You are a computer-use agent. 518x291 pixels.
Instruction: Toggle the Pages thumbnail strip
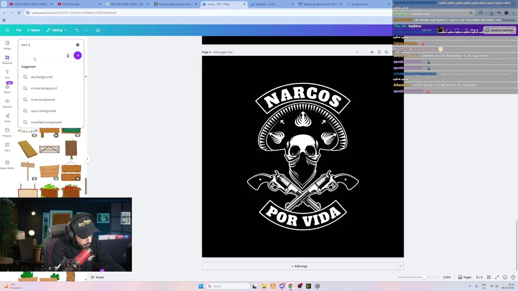[465, 277]
